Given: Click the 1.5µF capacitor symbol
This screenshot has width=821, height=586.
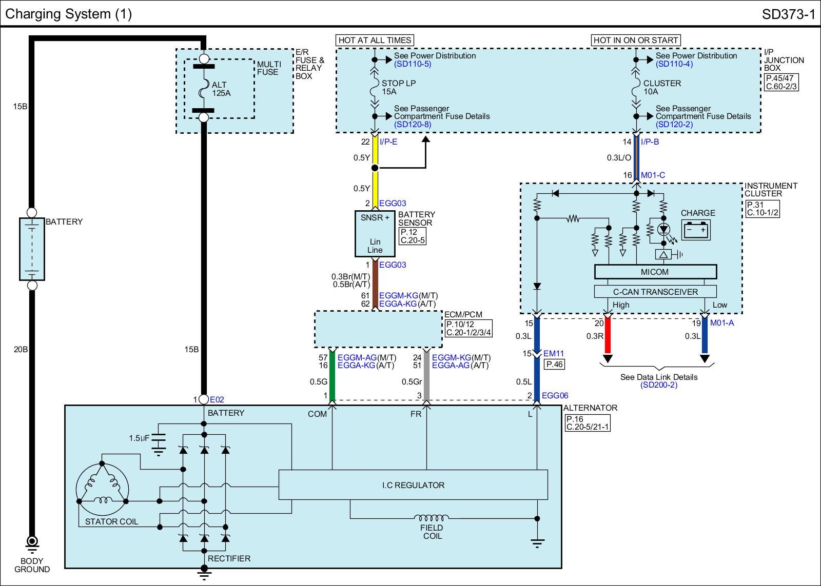Looking at the screenshot, I should click(159, 438).
